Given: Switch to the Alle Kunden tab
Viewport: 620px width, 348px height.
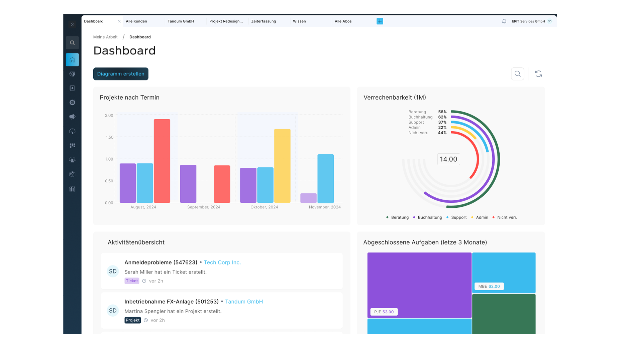Looking at the screenshot, I should pyautogui.click(x=144, y=21).
